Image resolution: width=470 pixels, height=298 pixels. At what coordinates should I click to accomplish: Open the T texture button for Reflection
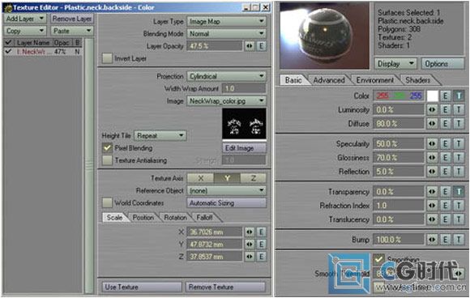(459, 172)
